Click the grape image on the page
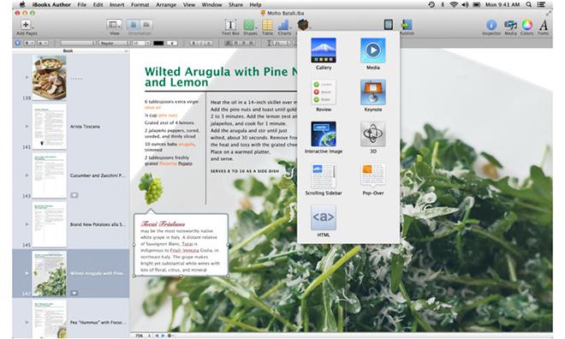 151,188
